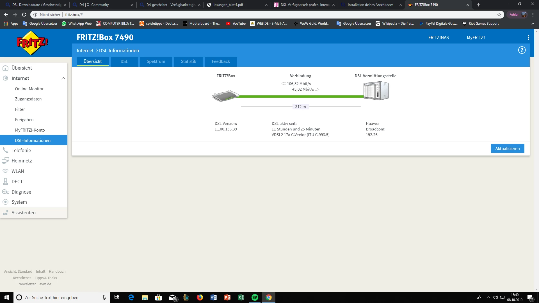Click the DSL-Vermittlungsstelle rack image

(x=376, y=91)
